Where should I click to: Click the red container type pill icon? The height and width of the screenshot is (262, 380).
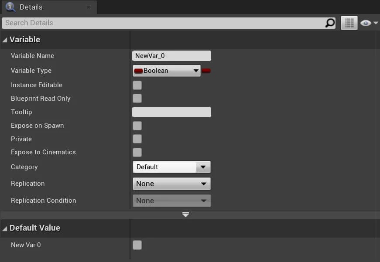(206, 71)
